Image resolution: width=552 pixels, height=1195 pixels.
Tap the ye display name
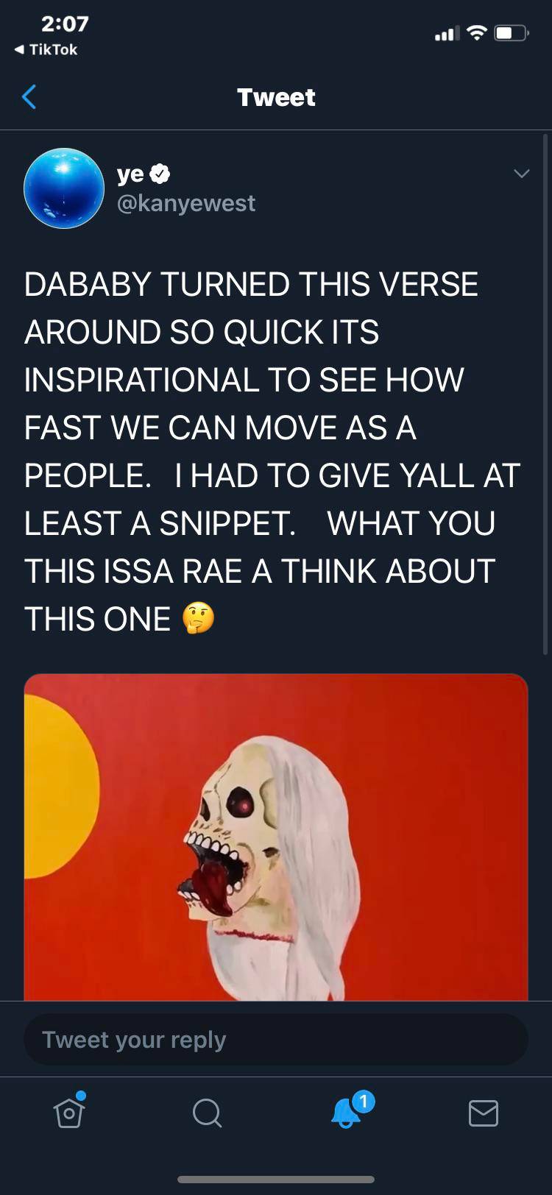(x=130, y=174)
